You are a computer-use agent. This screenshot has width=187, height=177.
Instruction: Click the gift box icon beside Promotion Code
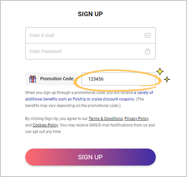[x=33, y=79]
